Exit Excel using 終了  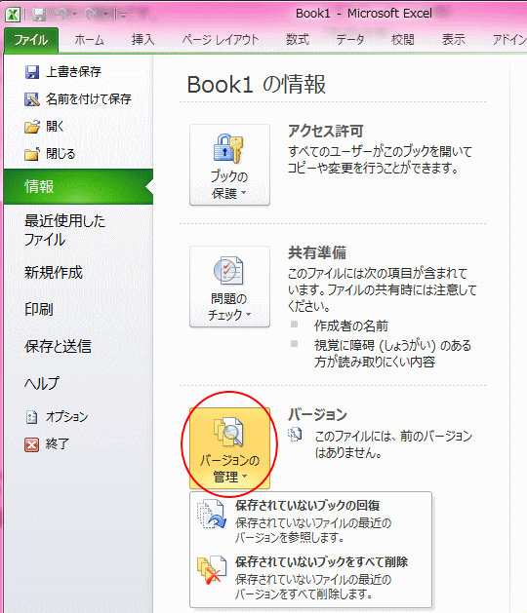47,444
